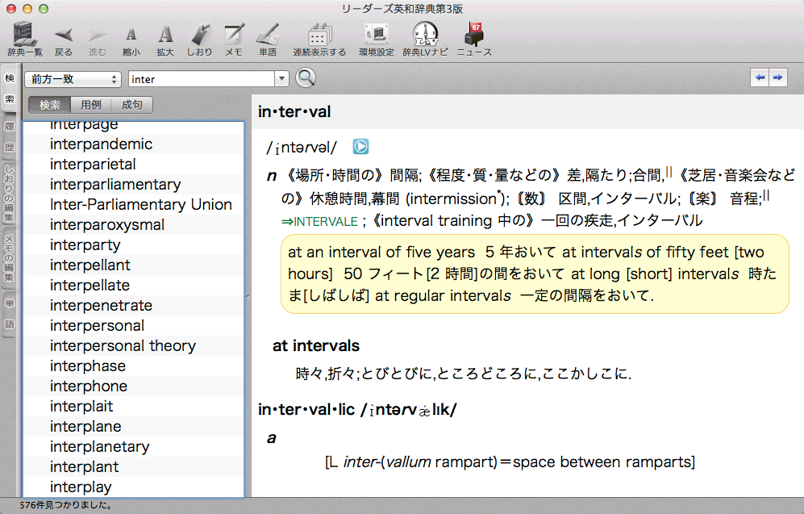Enlarge text with the 拡大 icon

(x=165, y=36)
